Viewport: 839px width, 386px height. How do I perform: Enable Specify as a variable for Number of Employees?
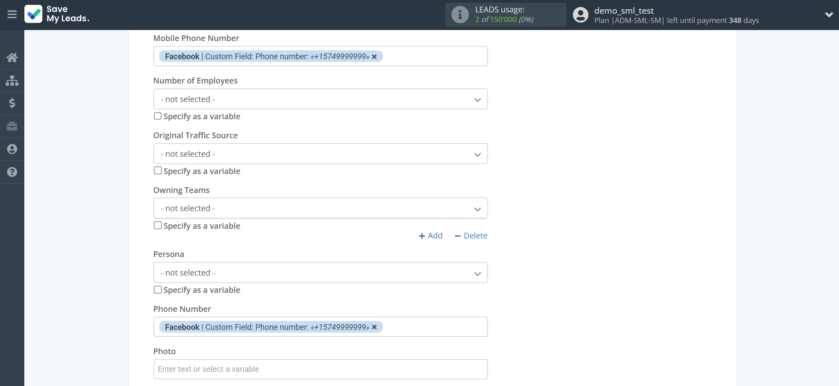[158, 116]
